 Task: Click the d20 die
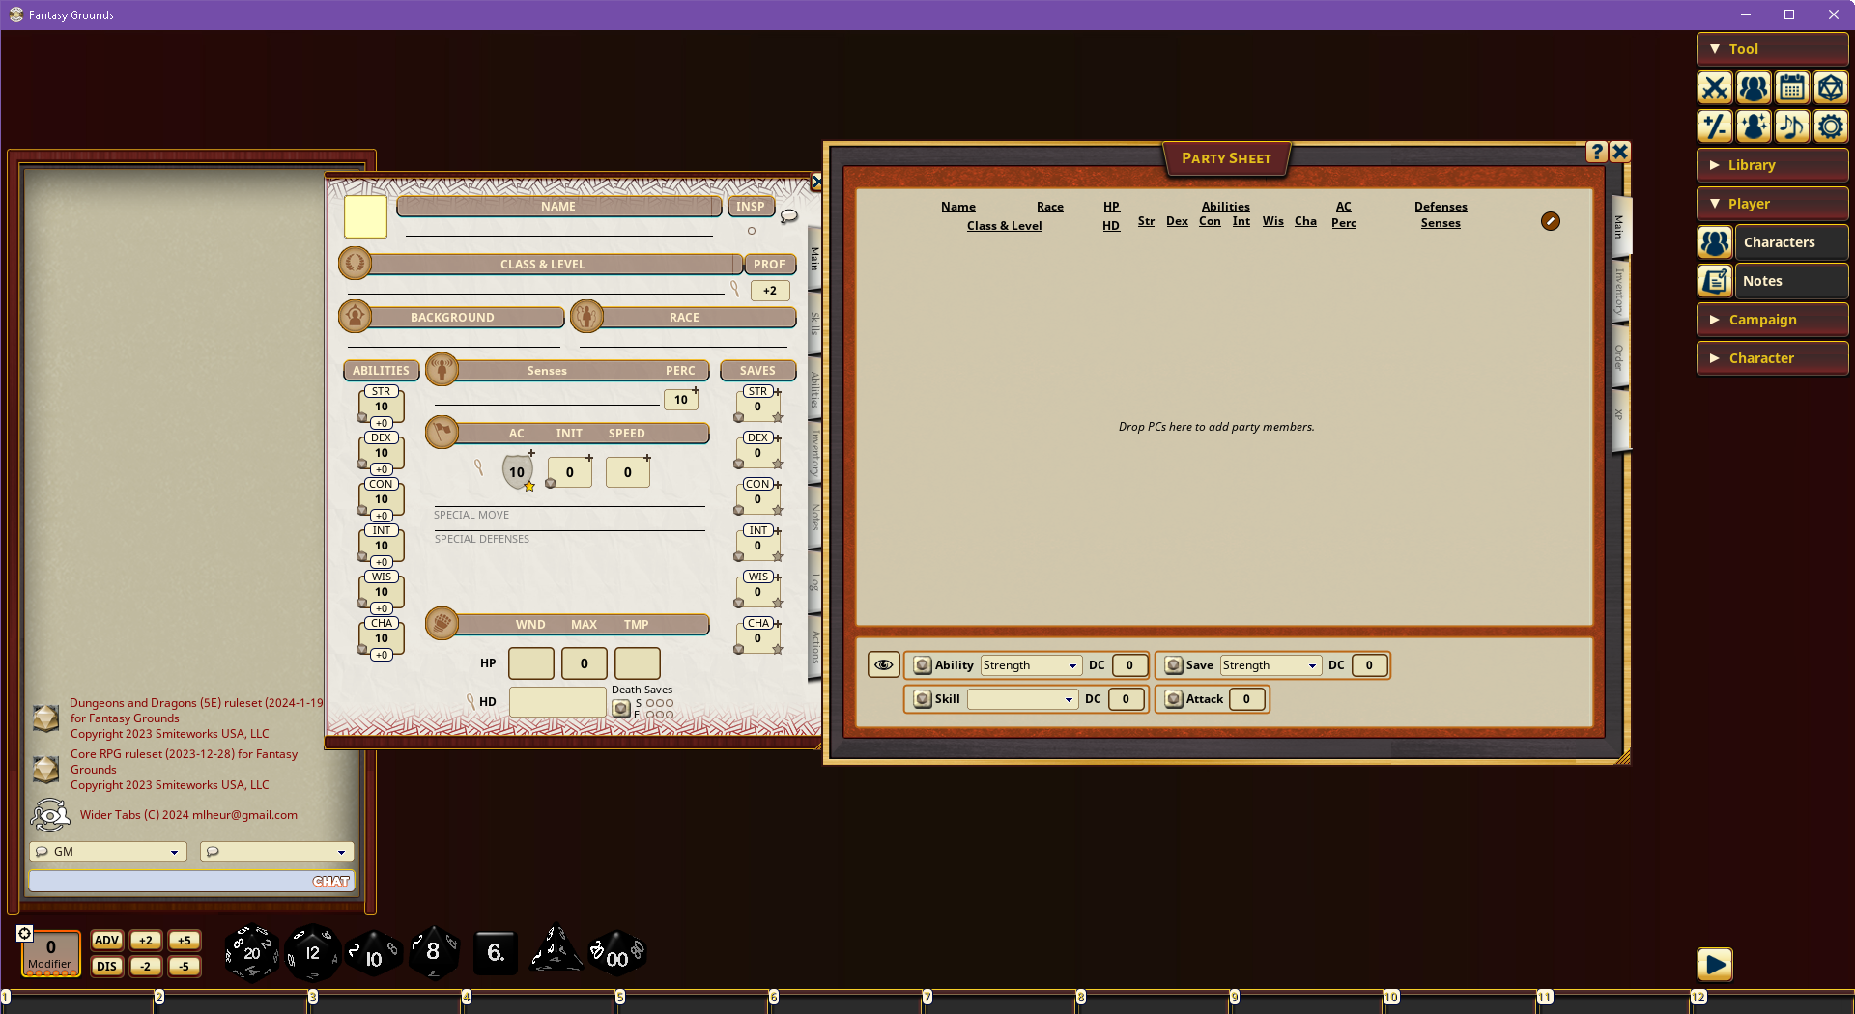click(x=252, y=953)
